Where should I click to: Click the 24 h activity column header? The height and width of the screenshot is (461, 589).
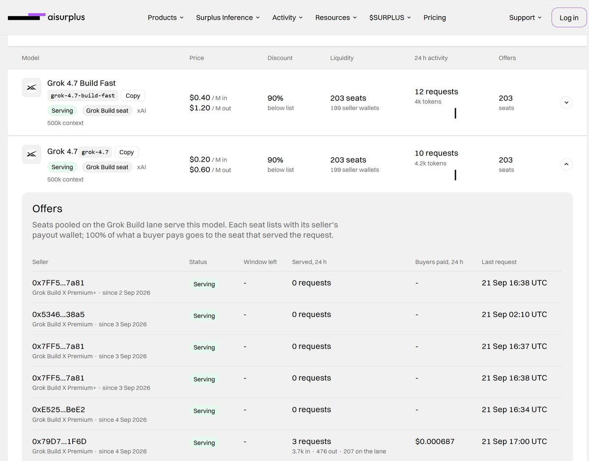pyautogui.click(x=431, y=58)
